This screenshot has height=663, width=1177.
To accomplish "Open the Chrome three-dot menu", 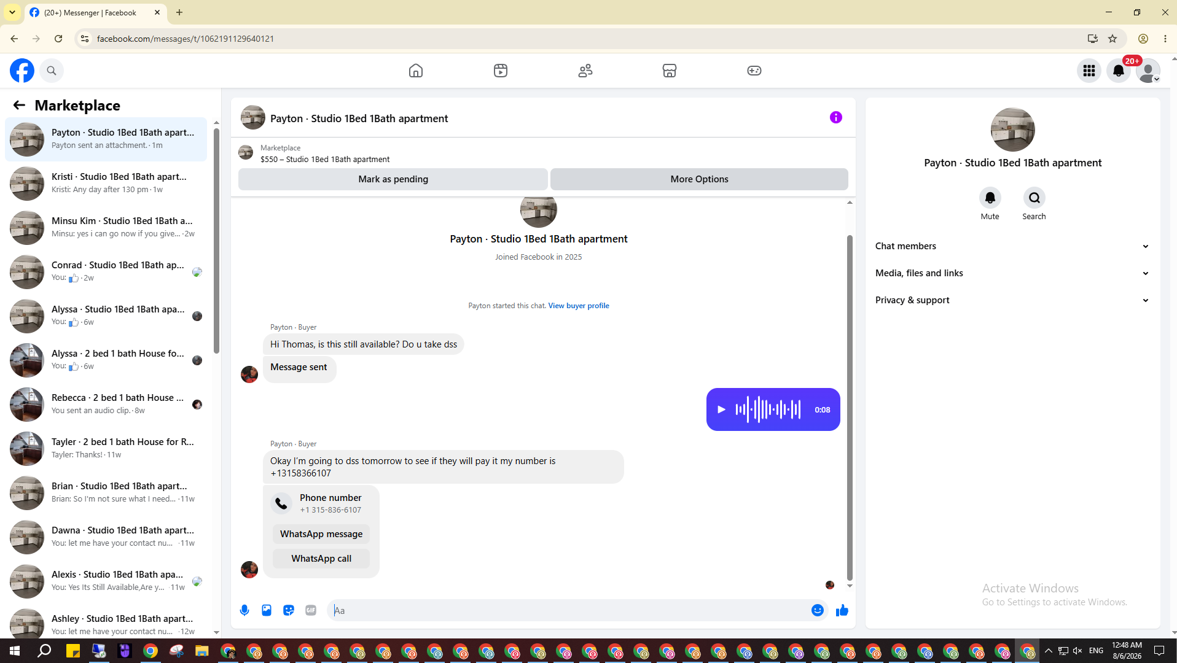I will [1165, 39].
